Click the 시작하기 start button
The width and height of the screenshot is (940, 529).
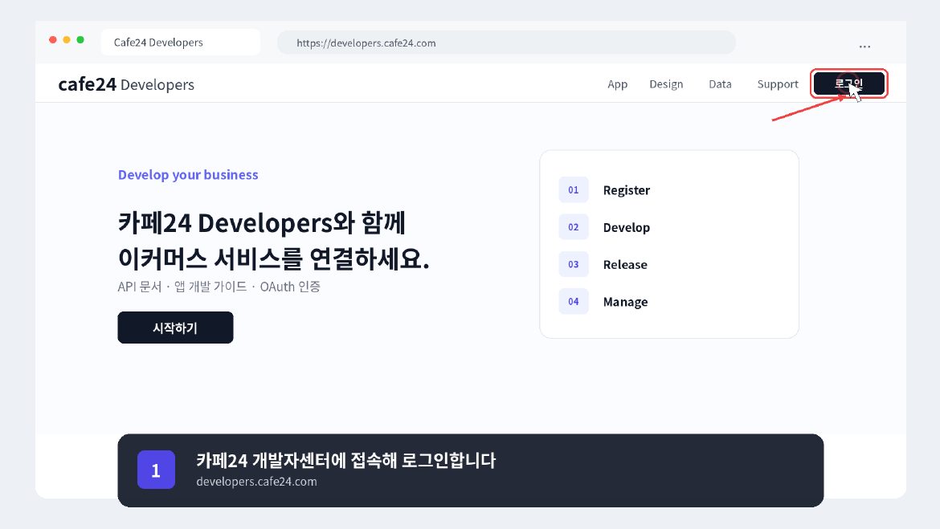coord(175,328)
